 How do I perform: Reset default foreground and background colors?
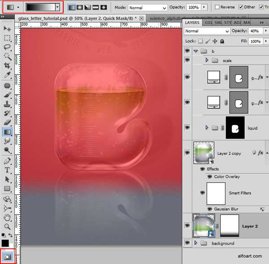tap(3, 235)
